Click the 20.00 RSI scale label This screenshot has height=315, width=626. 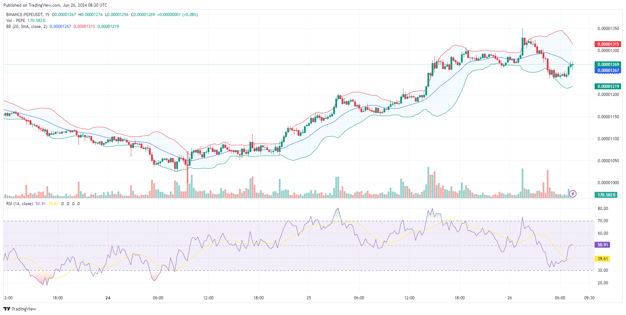(603, 283)
